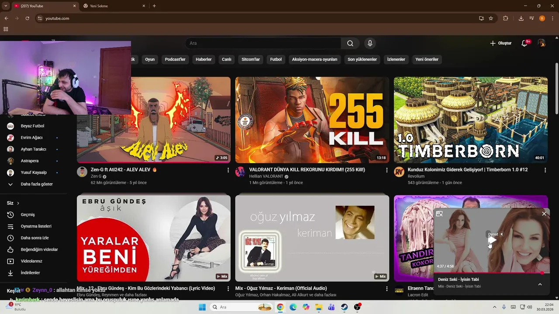
Task: Start voice search with the microphone icon
Action: (370, 43)
